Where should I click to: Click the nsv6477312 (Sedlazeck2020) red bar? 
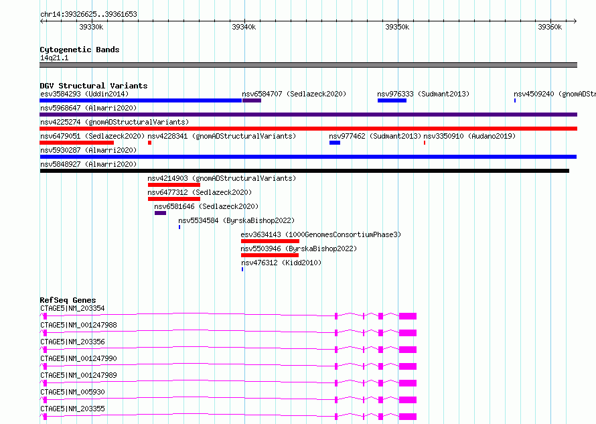coord(174,199)
